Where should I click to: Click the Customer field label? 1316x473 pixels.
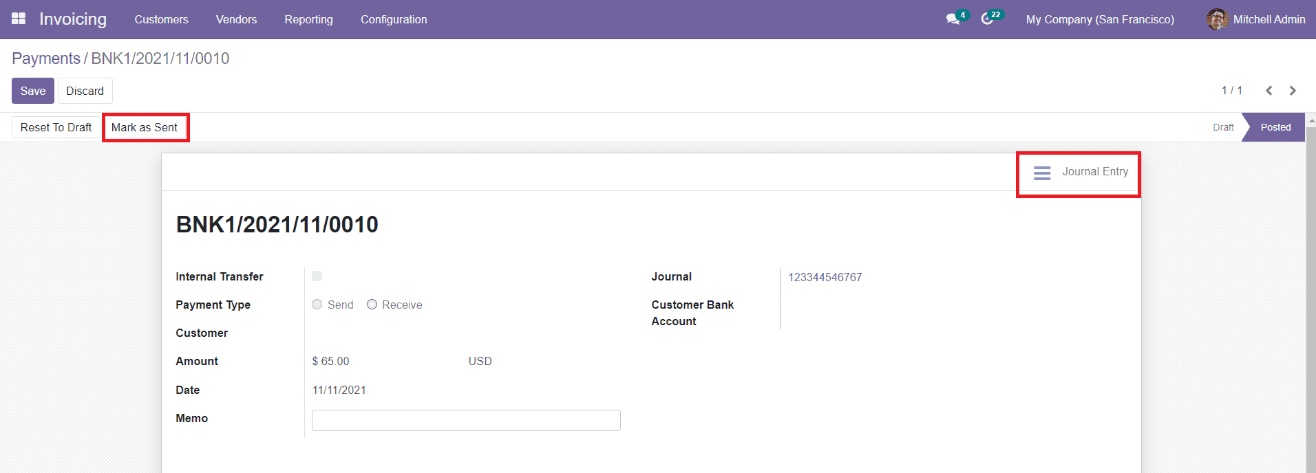[202, 333]
